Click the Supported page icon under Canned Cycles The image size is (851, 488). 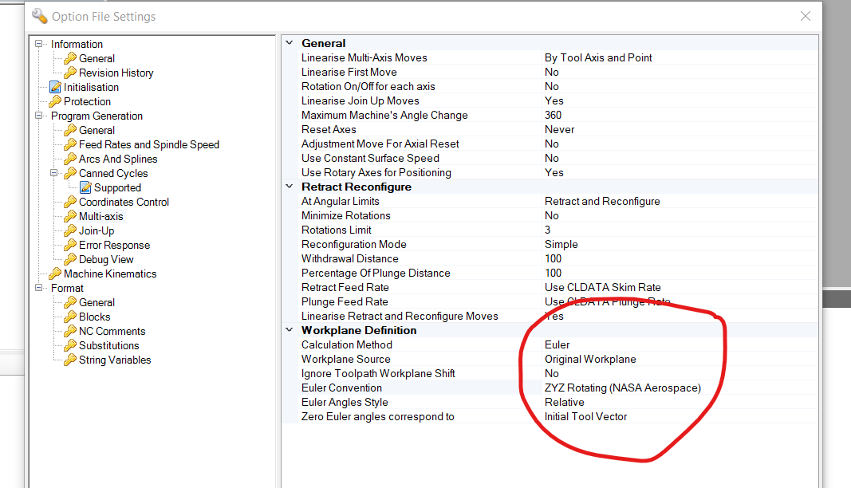(85, 187)
